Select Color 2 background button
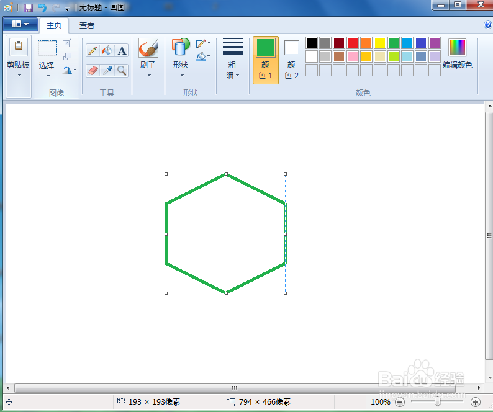Screen dimensions: 493x412 (x=291, y=60)
